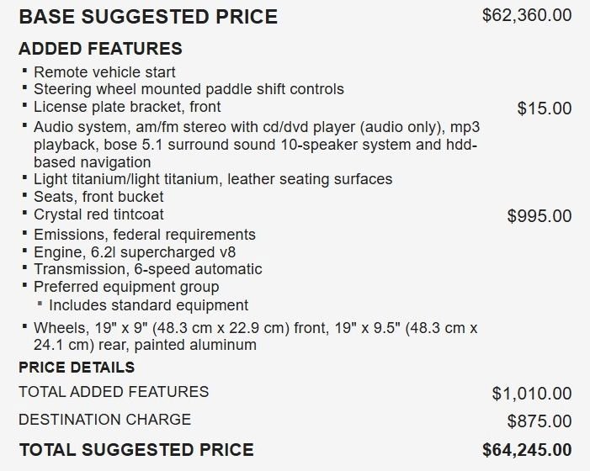Image resolution: width=590 pixels, height=471 pixels.
Task: Select Engine, 6.2l supercharged v8
Action: [x=135, y=252]
